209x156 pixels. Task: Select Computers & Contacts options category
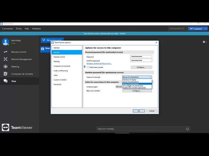pos(67,66)
